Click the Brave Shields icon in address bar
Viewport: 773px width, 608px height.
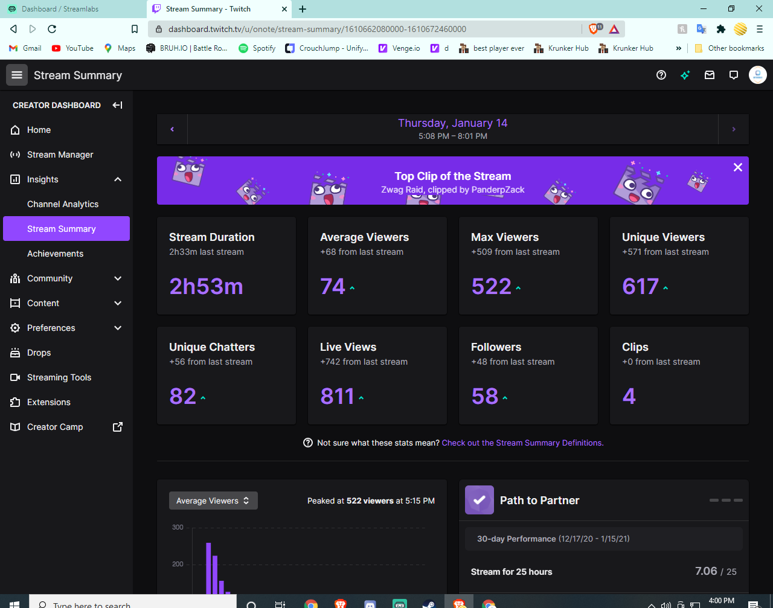(594, 29)
